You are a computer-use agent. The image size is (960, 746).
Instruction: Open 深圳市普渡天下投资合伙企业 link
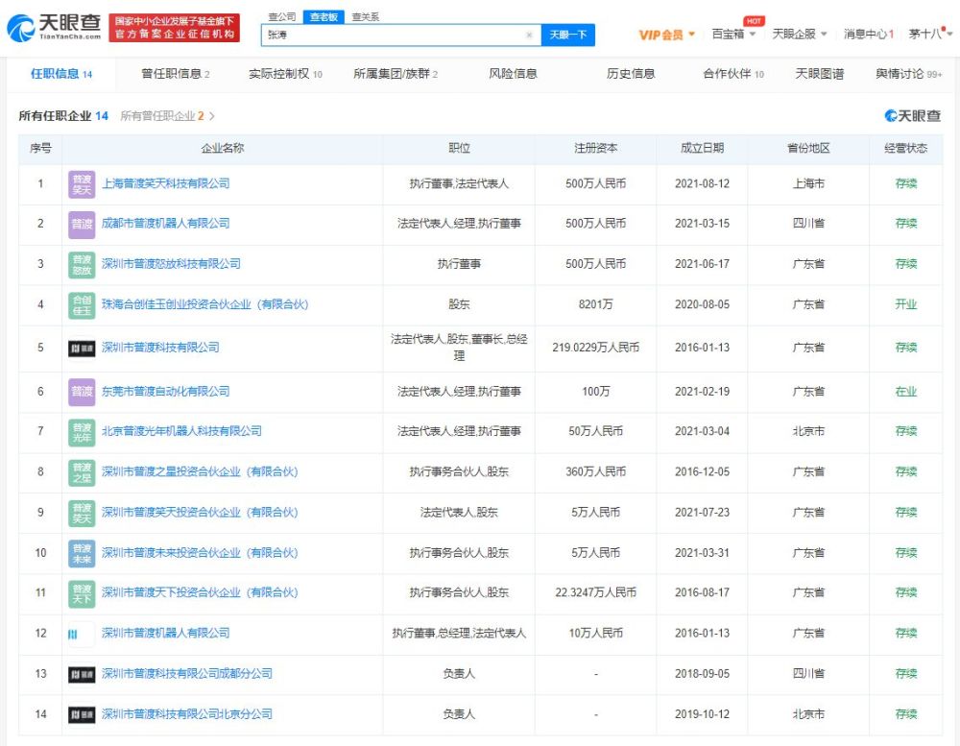click(200, 593)
